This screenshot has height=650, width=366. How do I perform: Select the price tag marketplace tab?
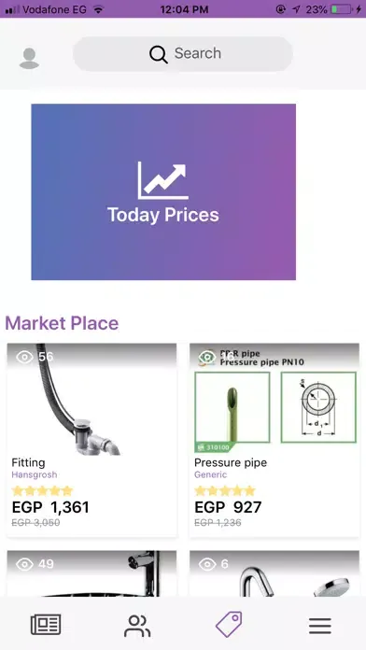click(x=229, y=624)
